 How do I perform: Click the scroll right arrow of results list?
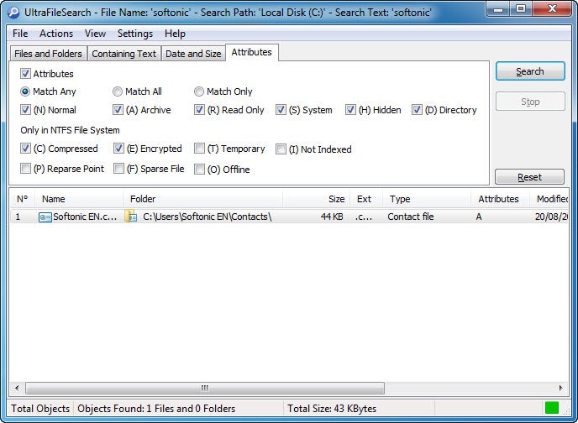coord(560,388)
